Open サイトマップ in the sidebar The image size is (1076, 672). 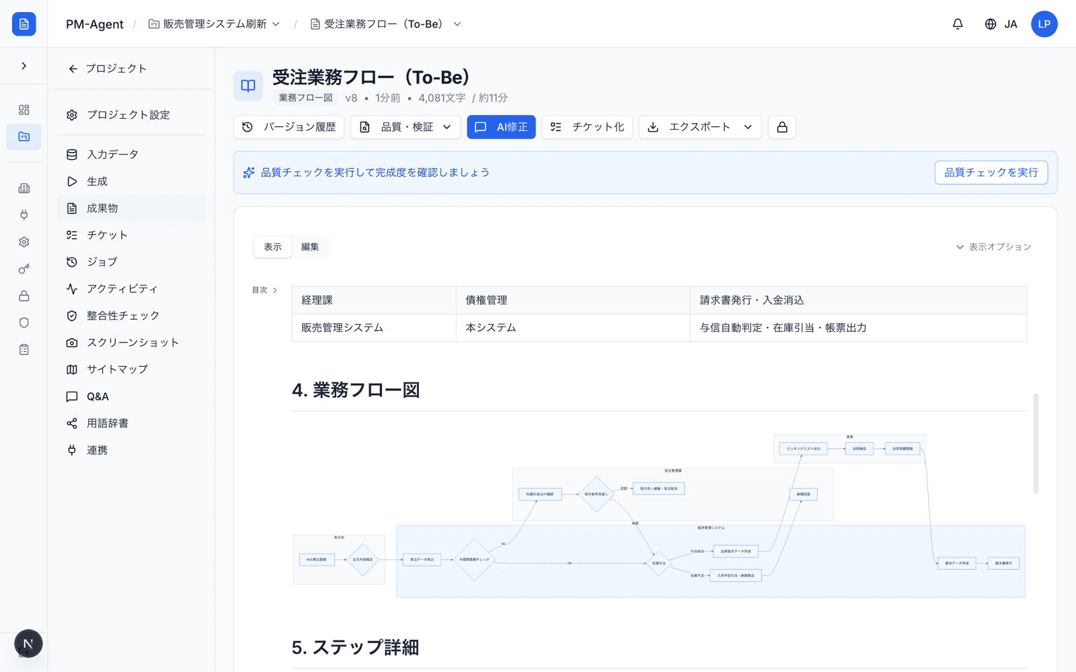tap(131, 370)
